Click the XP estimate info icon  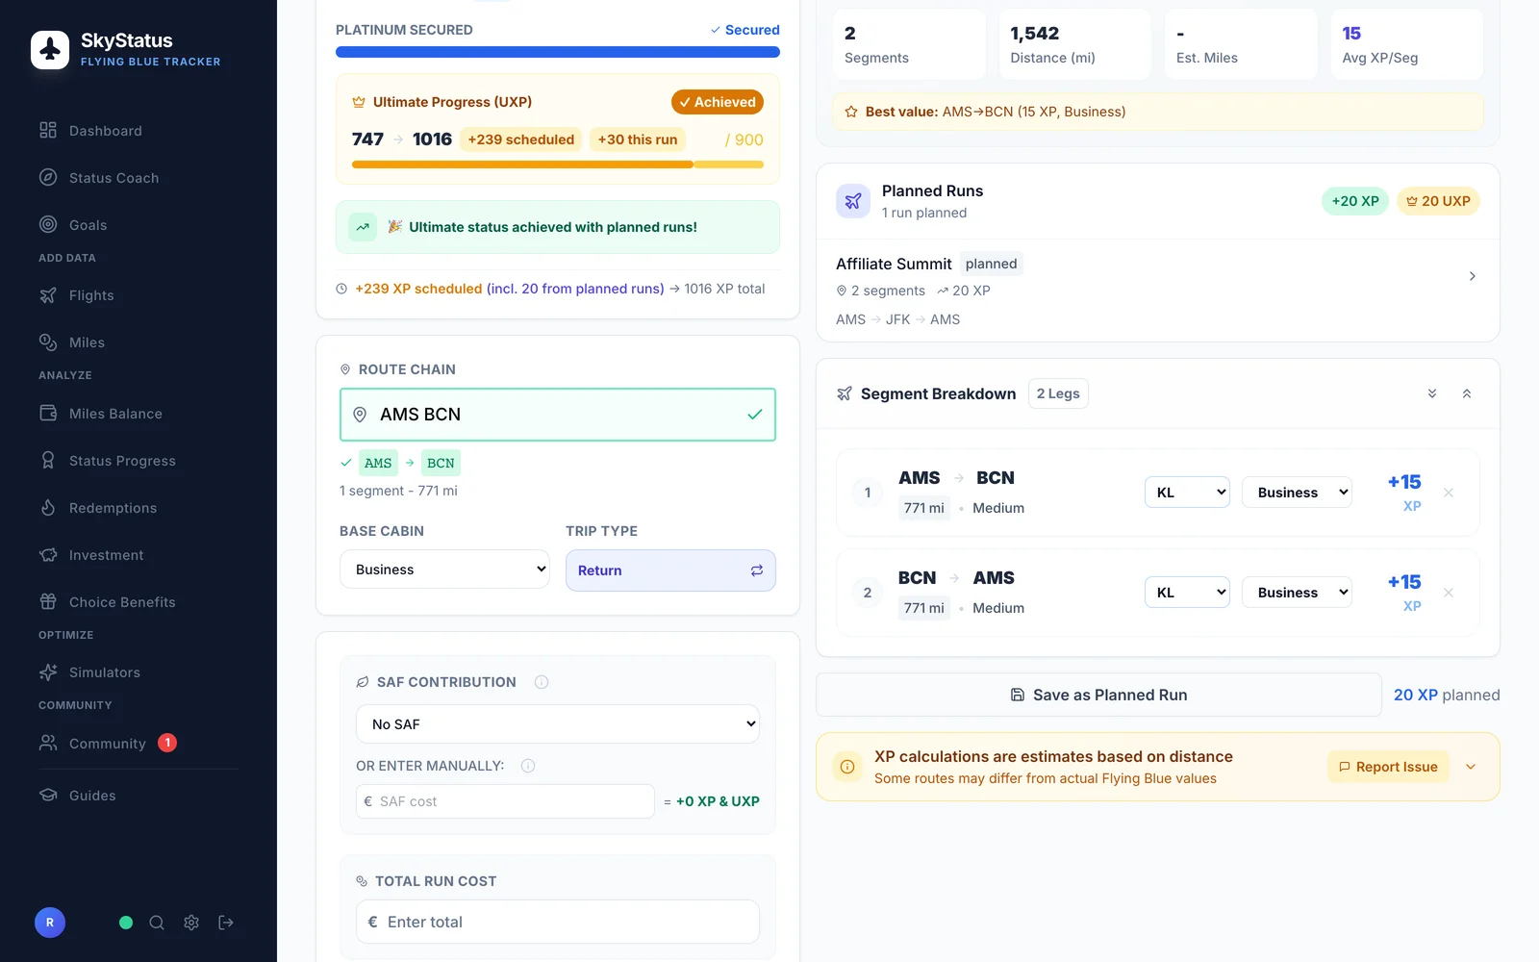847,767
